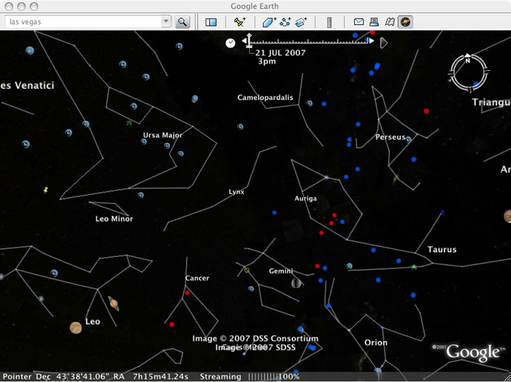Click the Email envelope icon

pos(359,22)
